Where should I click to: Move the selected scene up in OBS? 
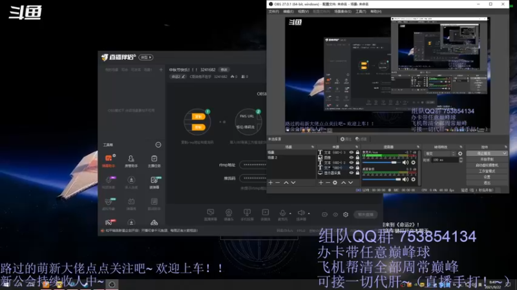click(286, 182)
